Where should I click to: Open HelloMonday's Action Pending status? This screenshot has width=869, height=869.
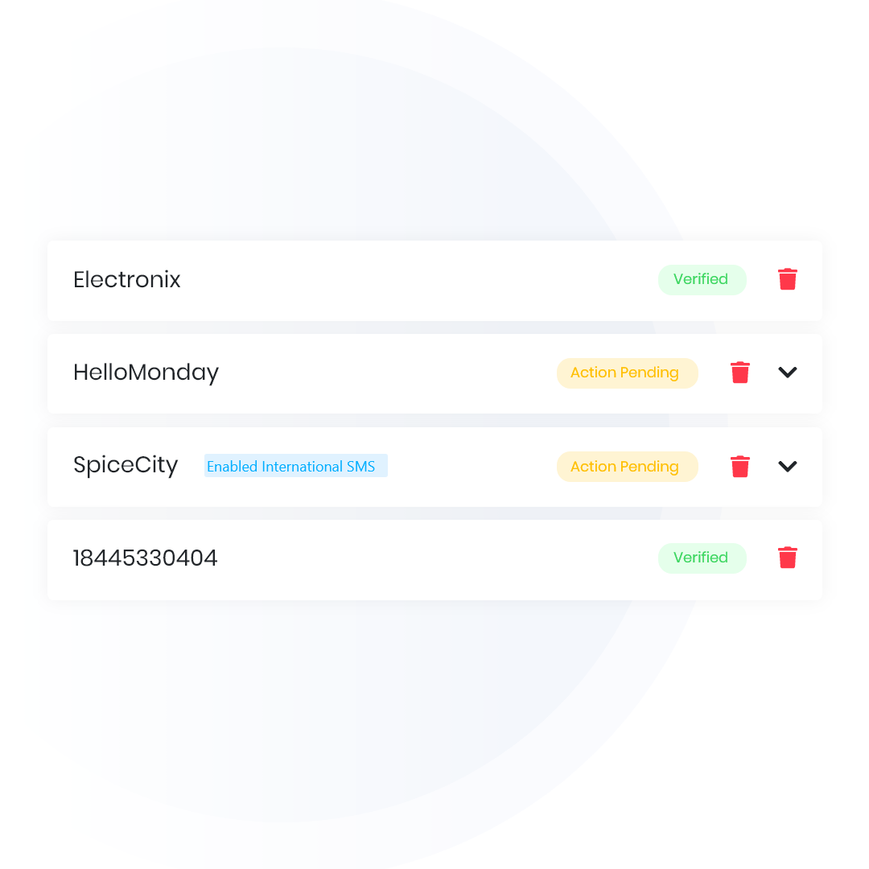point(626,373)
